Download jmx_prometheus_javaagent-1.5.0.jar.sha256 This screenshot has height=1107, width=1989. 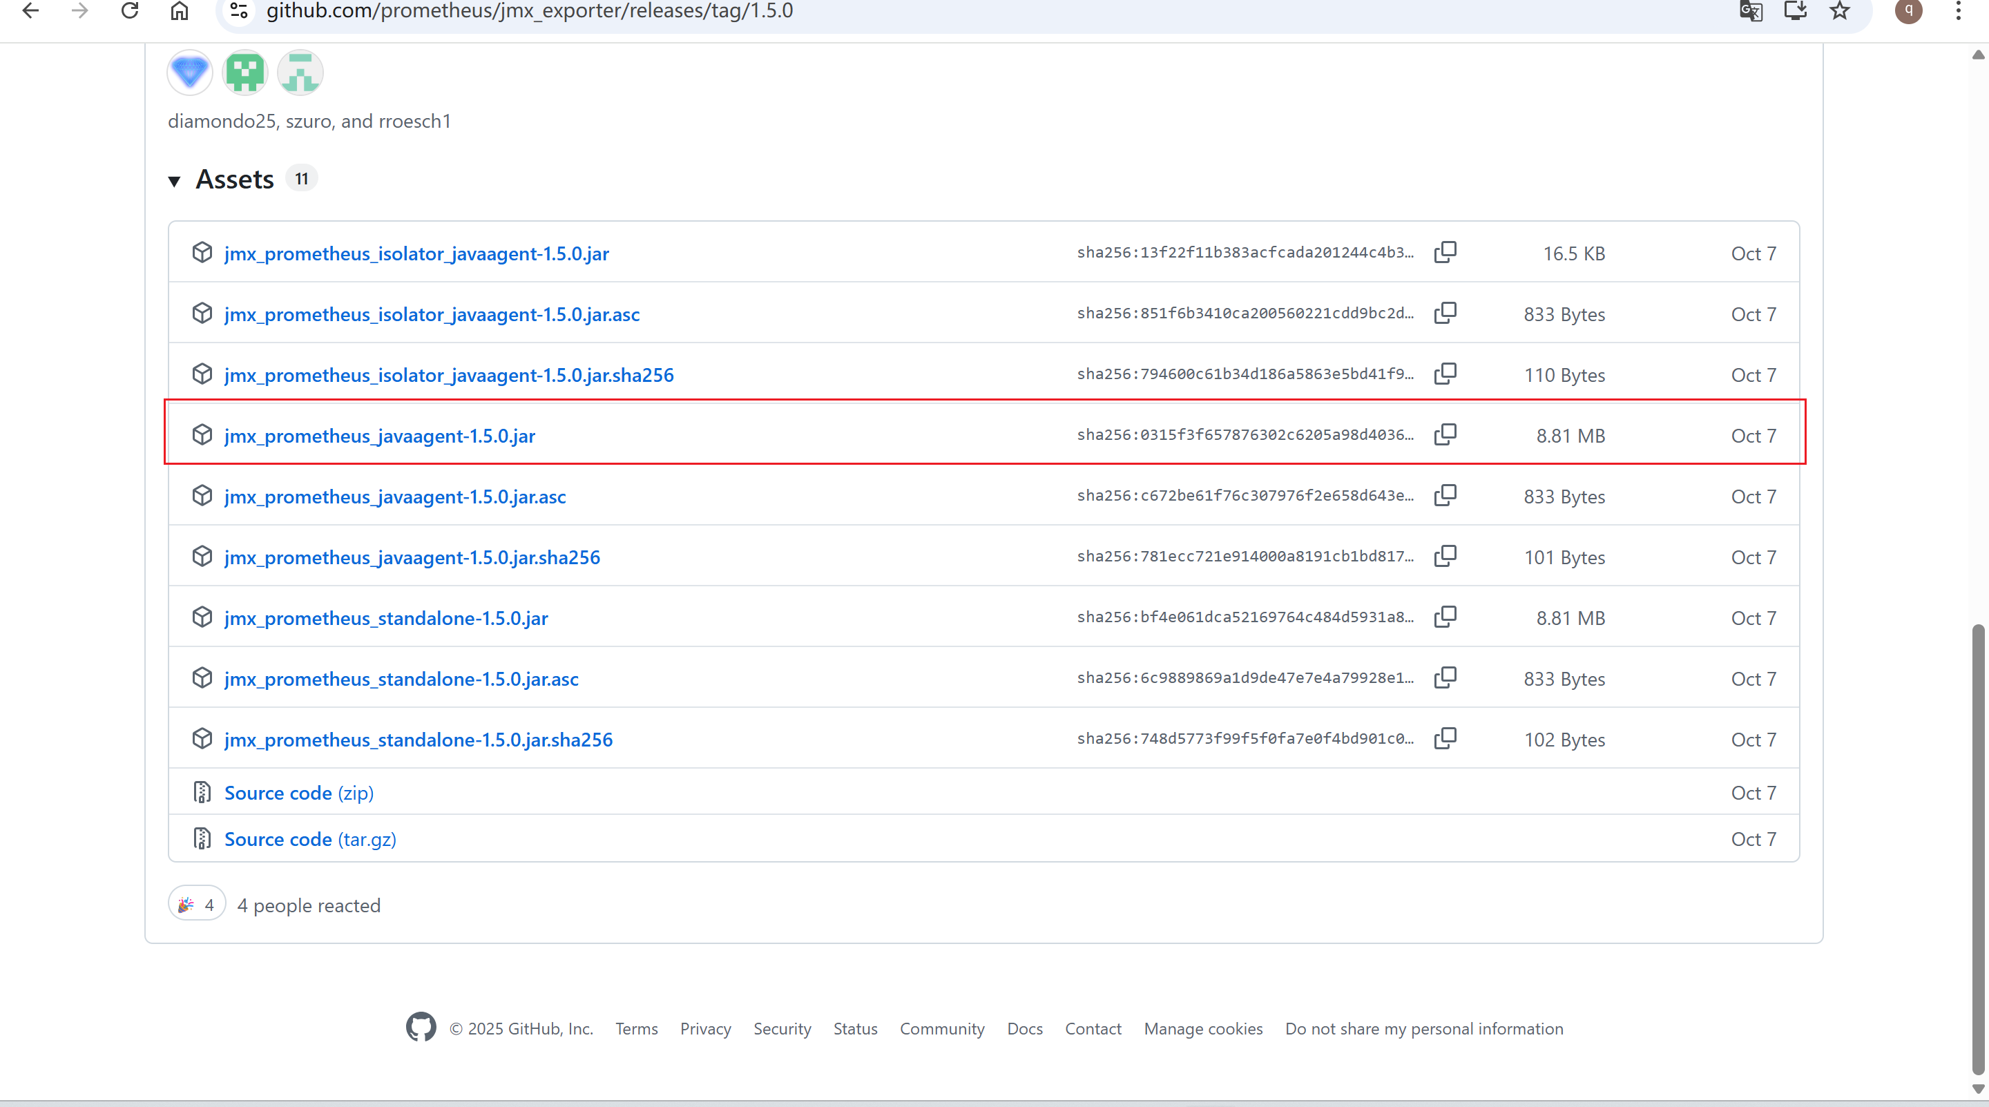(412, 557)
